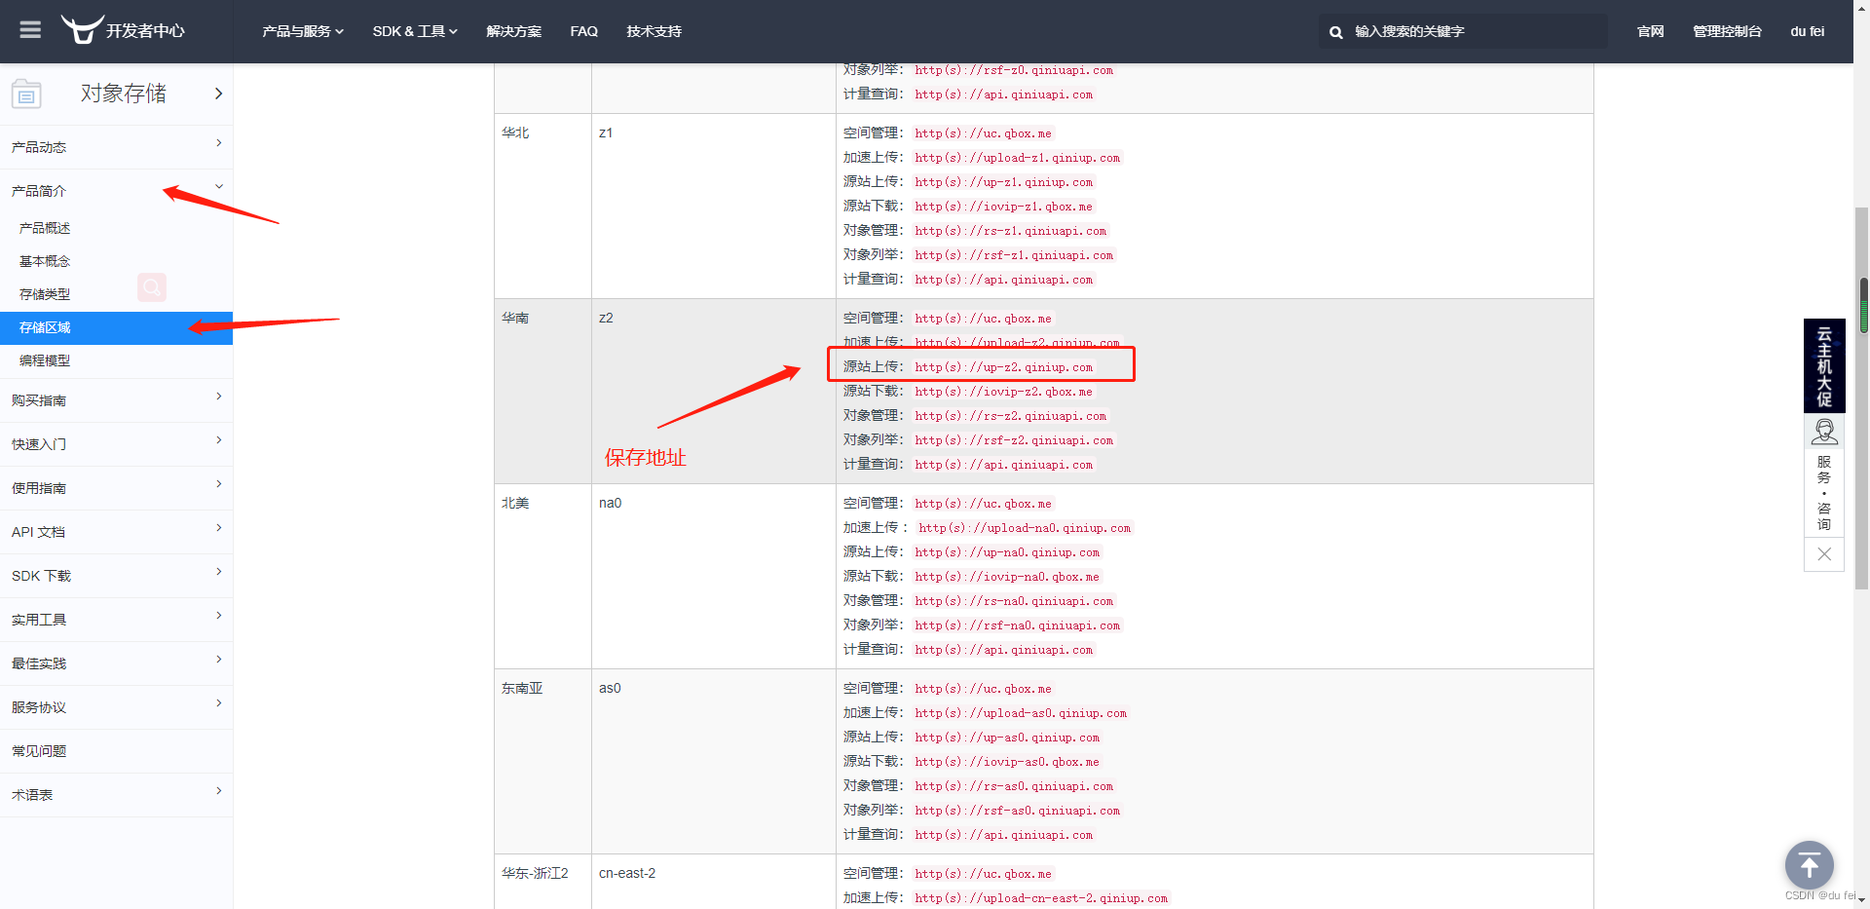Image resolution: width=1870 pixels, height=909 pixels.
Task: Open the 管理控制台 link
Action: click(1728, 31)
